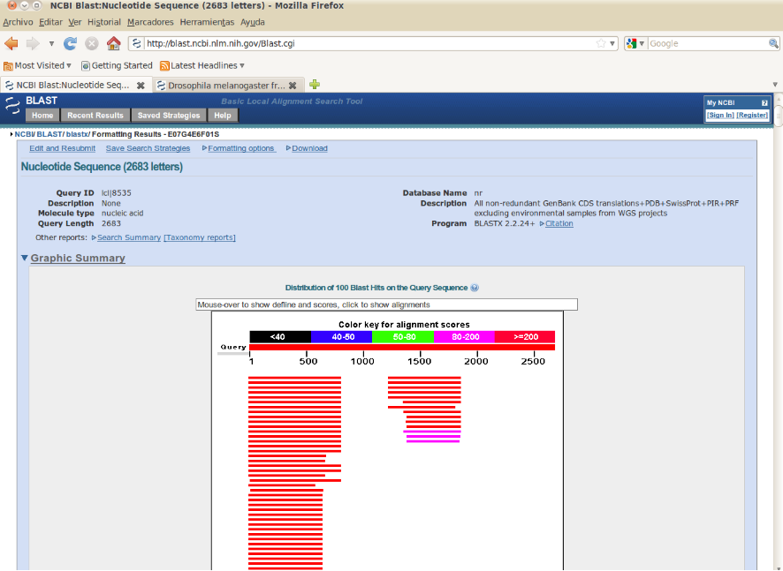Viewport: 783px width, 571px height.
Task: Click the My NCBI help question icon
Action: (x=764, y=103)
